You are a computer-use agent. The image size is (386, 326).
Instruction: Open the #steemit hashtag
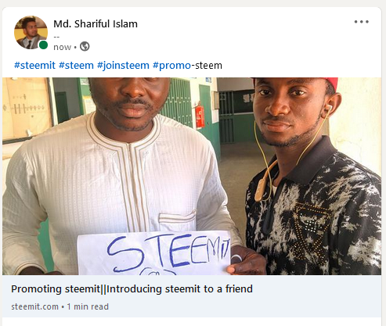coord(34,65)
